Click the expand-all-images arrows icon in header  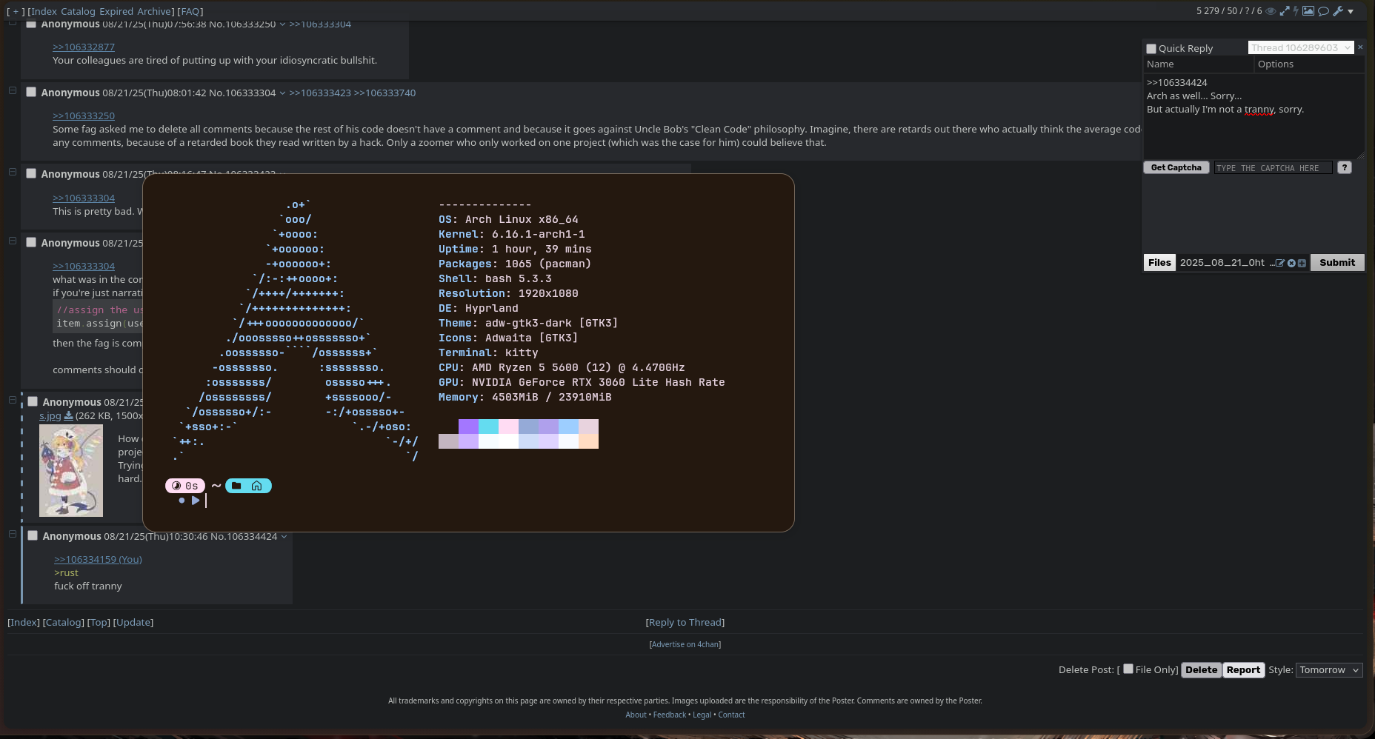1285,11
